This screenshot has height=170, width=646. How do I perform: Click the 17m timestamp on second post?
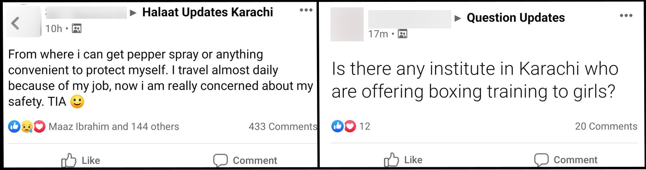[x=378, y=34]
